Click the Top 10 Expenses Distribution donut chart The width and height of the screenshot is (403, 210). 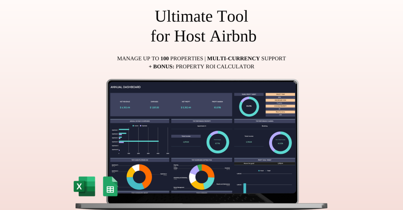pyautogui.click(x=201, y=177)
